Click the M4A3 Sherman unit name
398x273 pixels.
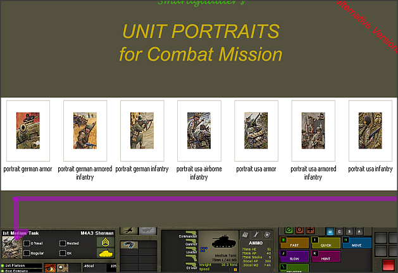97,233
